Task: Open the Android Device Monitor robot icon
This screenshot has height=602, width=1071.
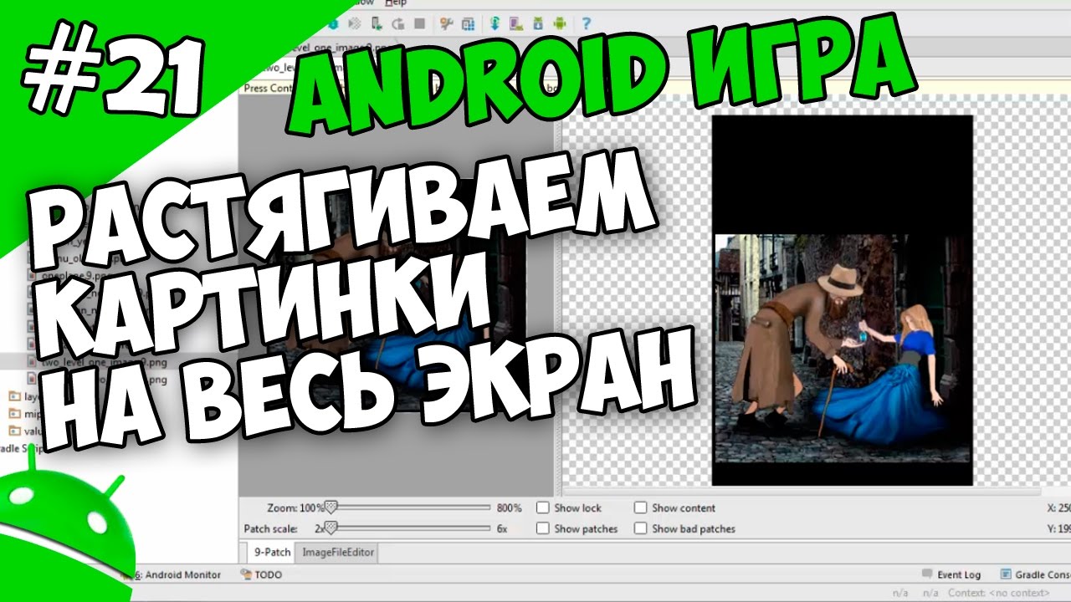Action: [560, 23]
